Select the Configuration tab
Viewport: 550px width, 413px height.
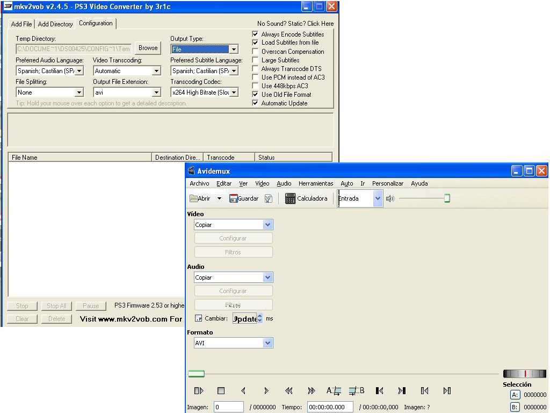click(x=96, y=23)
